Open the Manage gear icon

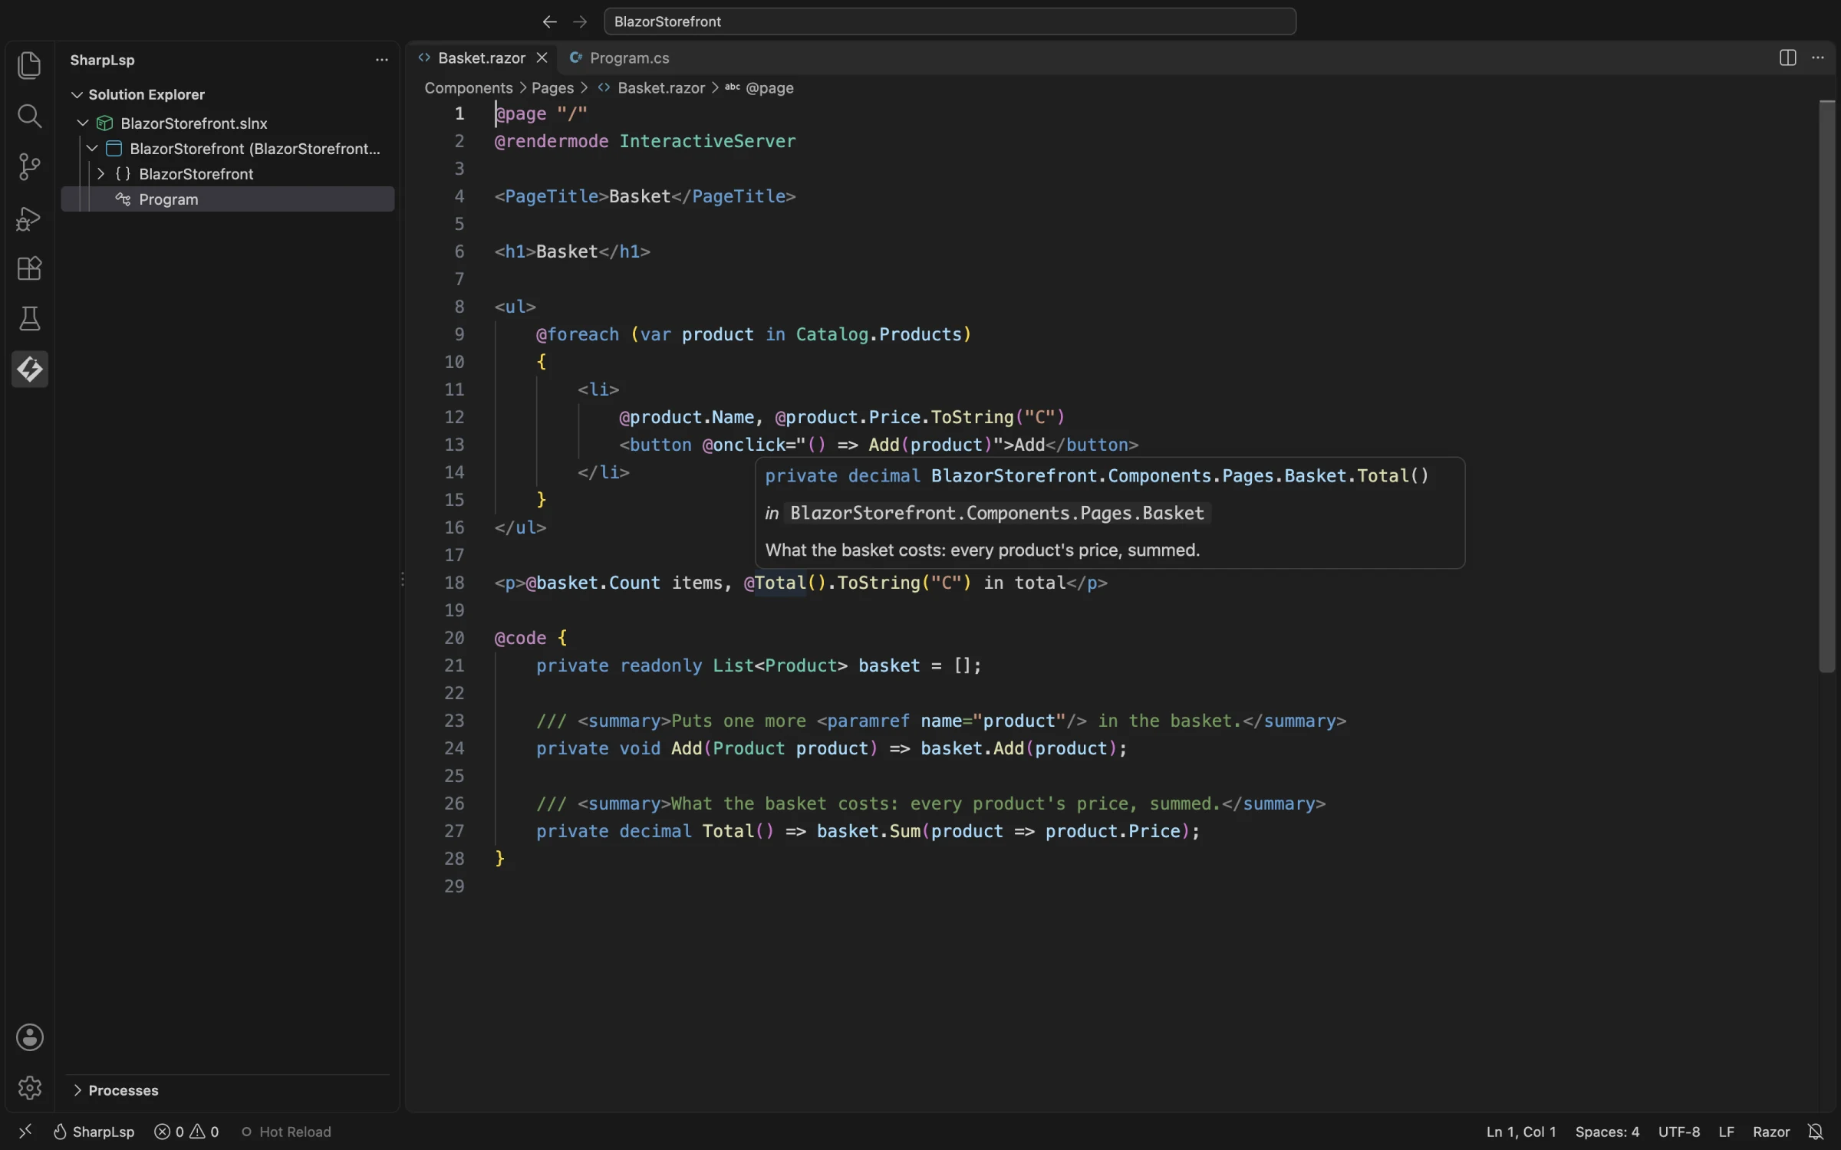click(29, 1088)
